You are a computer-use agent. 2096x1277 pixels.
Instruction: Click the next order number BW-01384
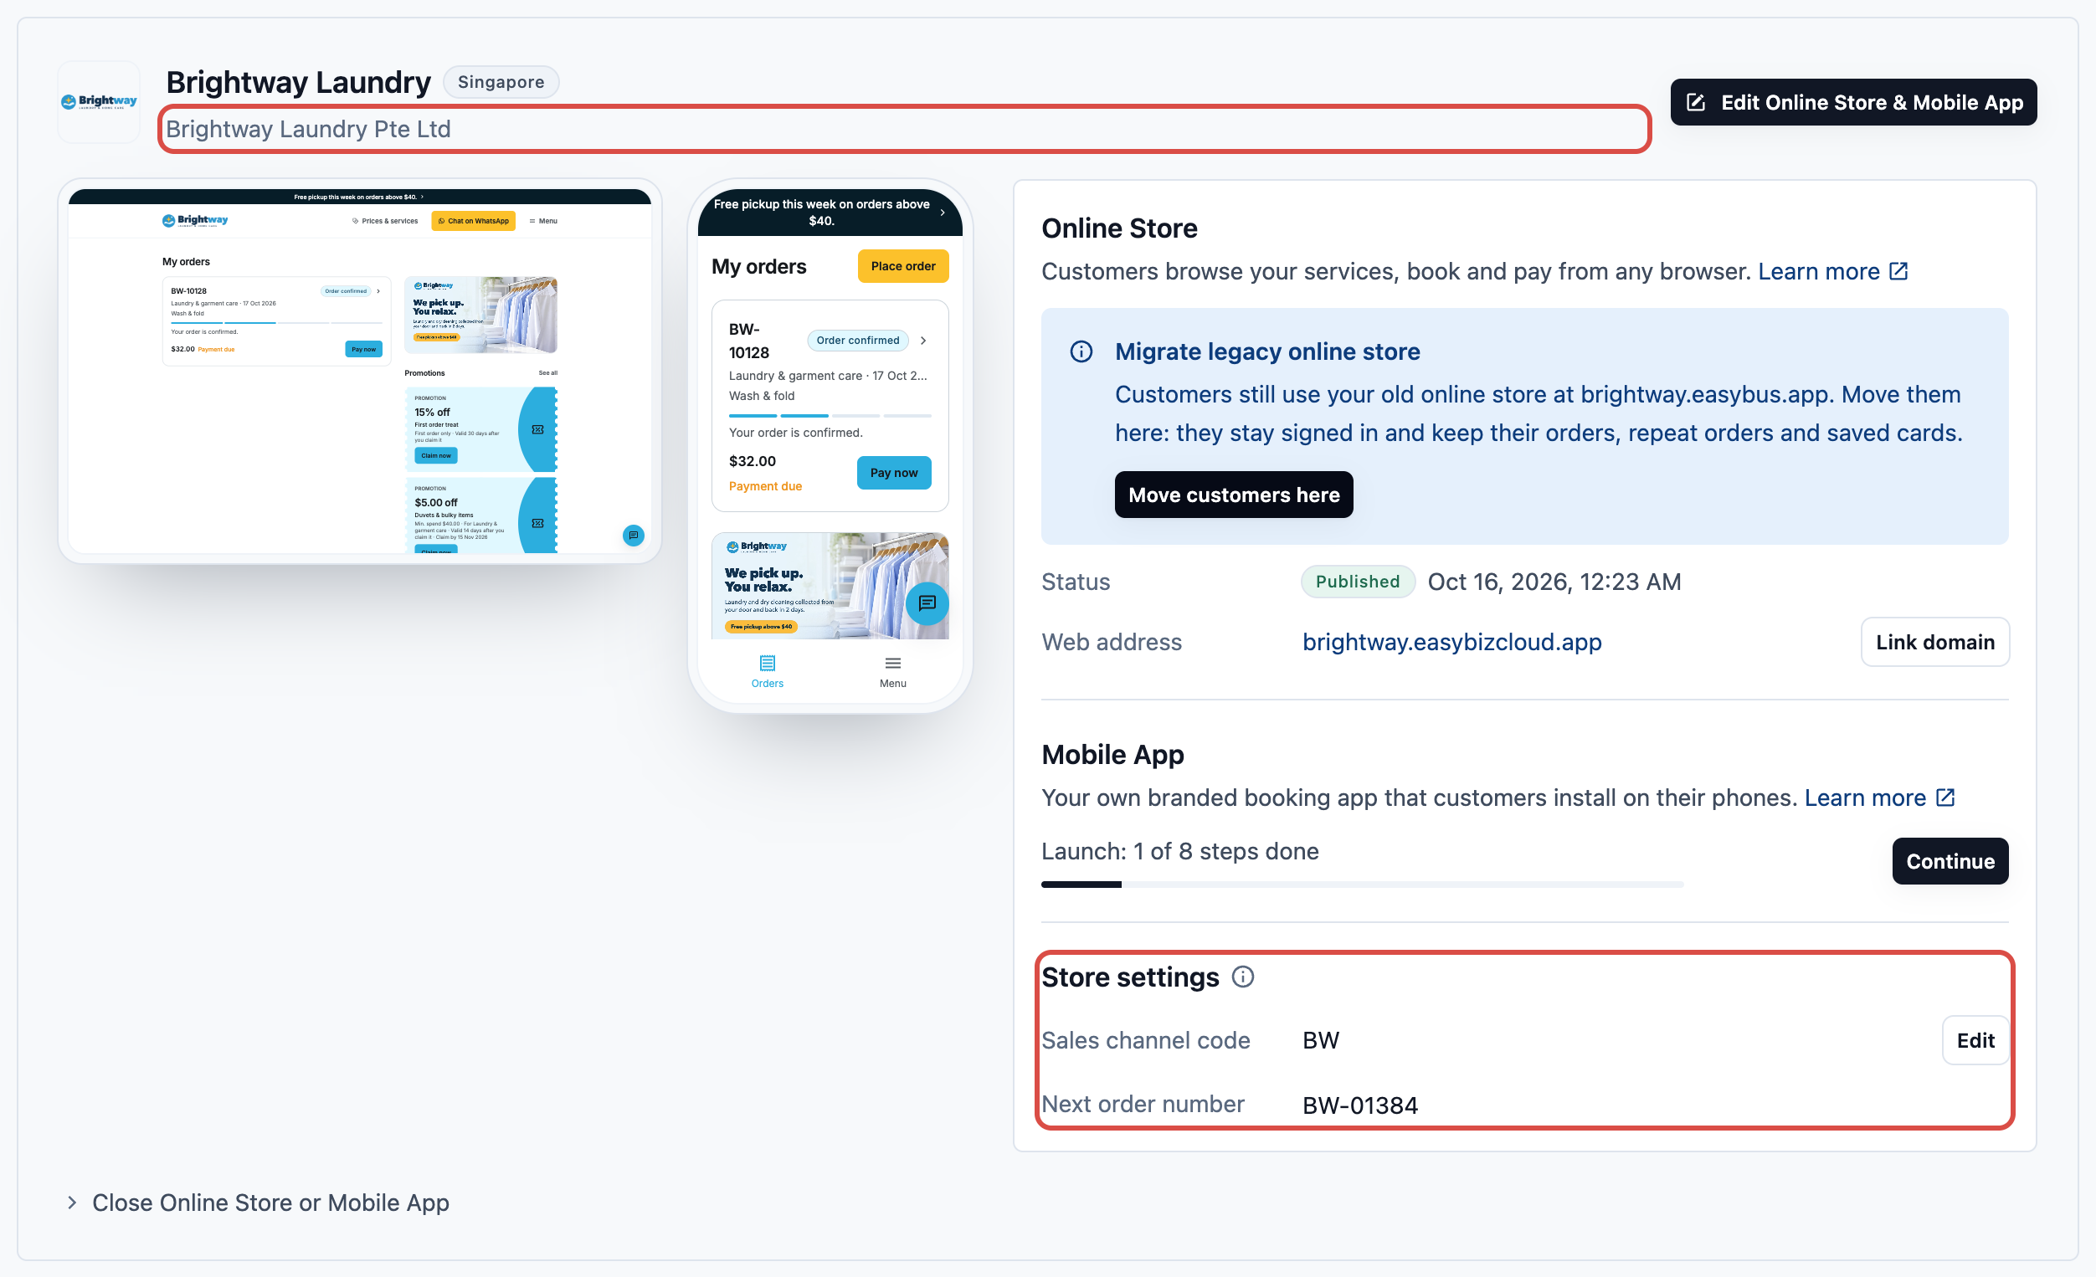1359,1105
